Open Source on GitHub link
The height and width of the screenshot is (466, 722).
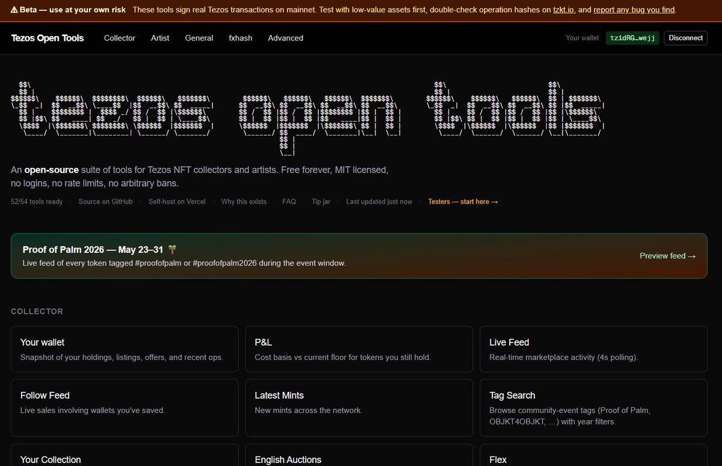point(105,202)
